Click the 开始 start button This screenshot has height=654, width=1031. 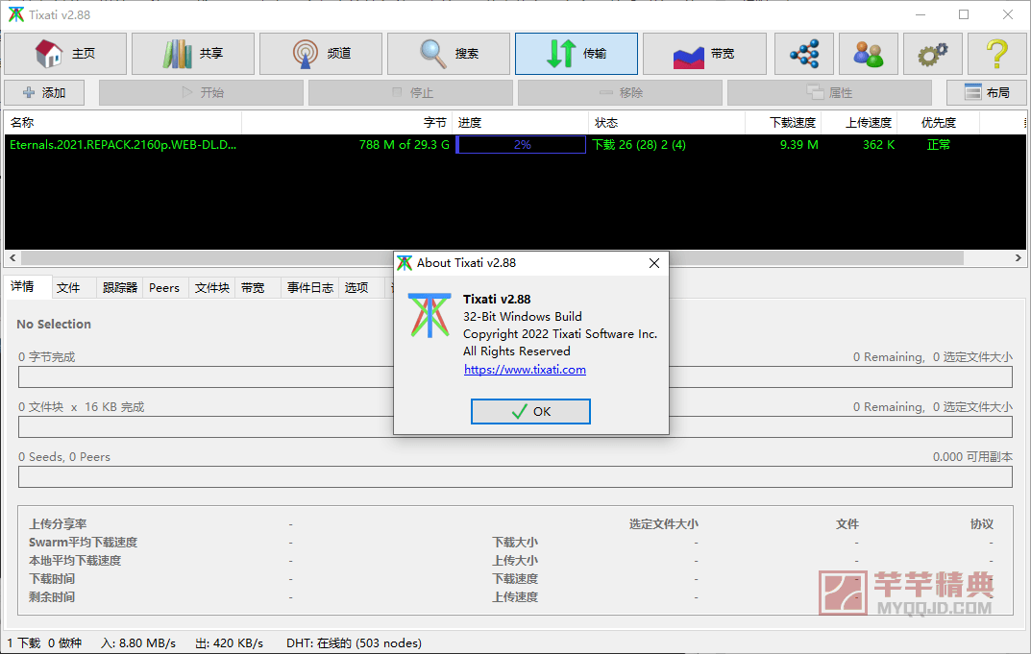[x=201, y=93]
